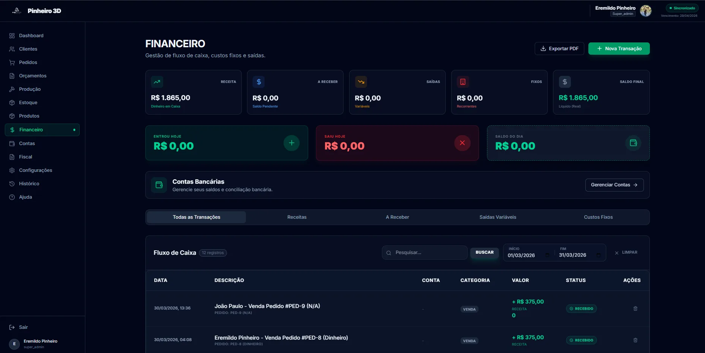Click the 12 registros badge
This screenshot has height=353, width=705.
pyautogui.click(x=213, y=253)
